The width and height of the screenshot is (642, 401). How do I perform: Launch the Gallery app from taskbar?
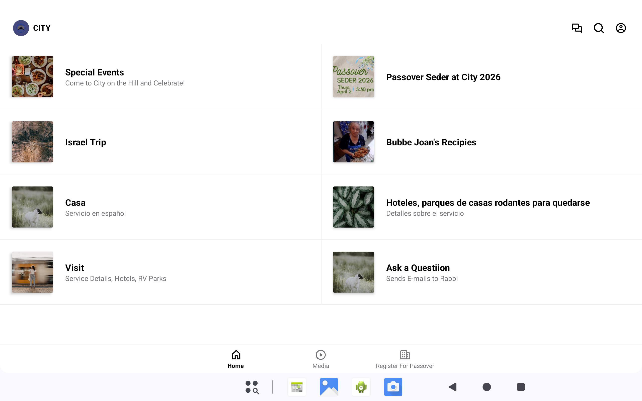329,387
